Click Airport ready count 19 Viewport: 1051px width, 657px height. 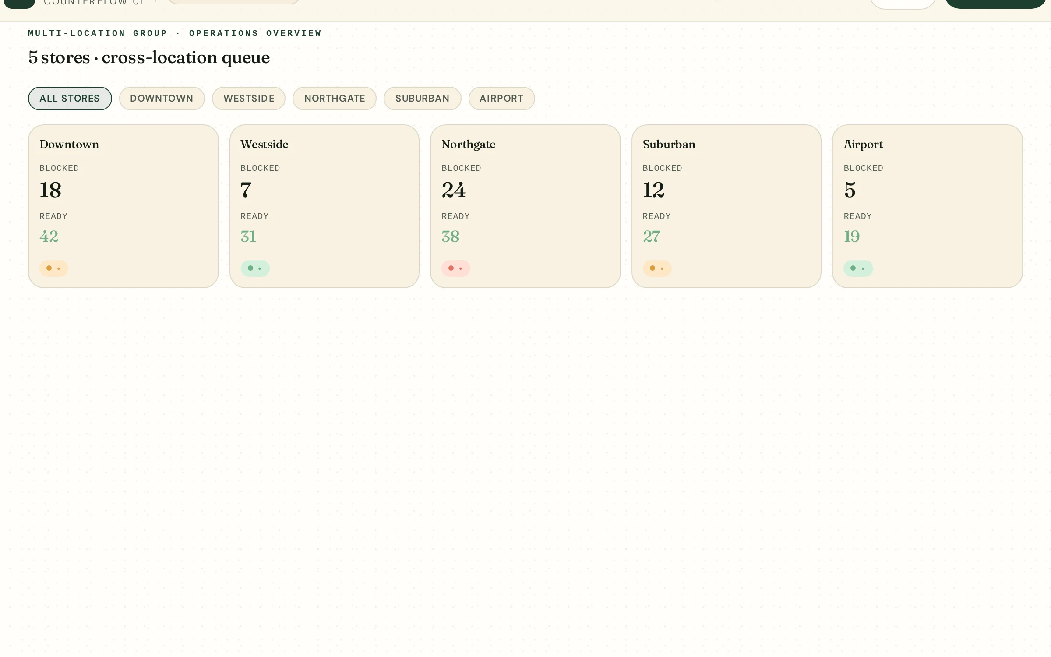pos(852,237)
